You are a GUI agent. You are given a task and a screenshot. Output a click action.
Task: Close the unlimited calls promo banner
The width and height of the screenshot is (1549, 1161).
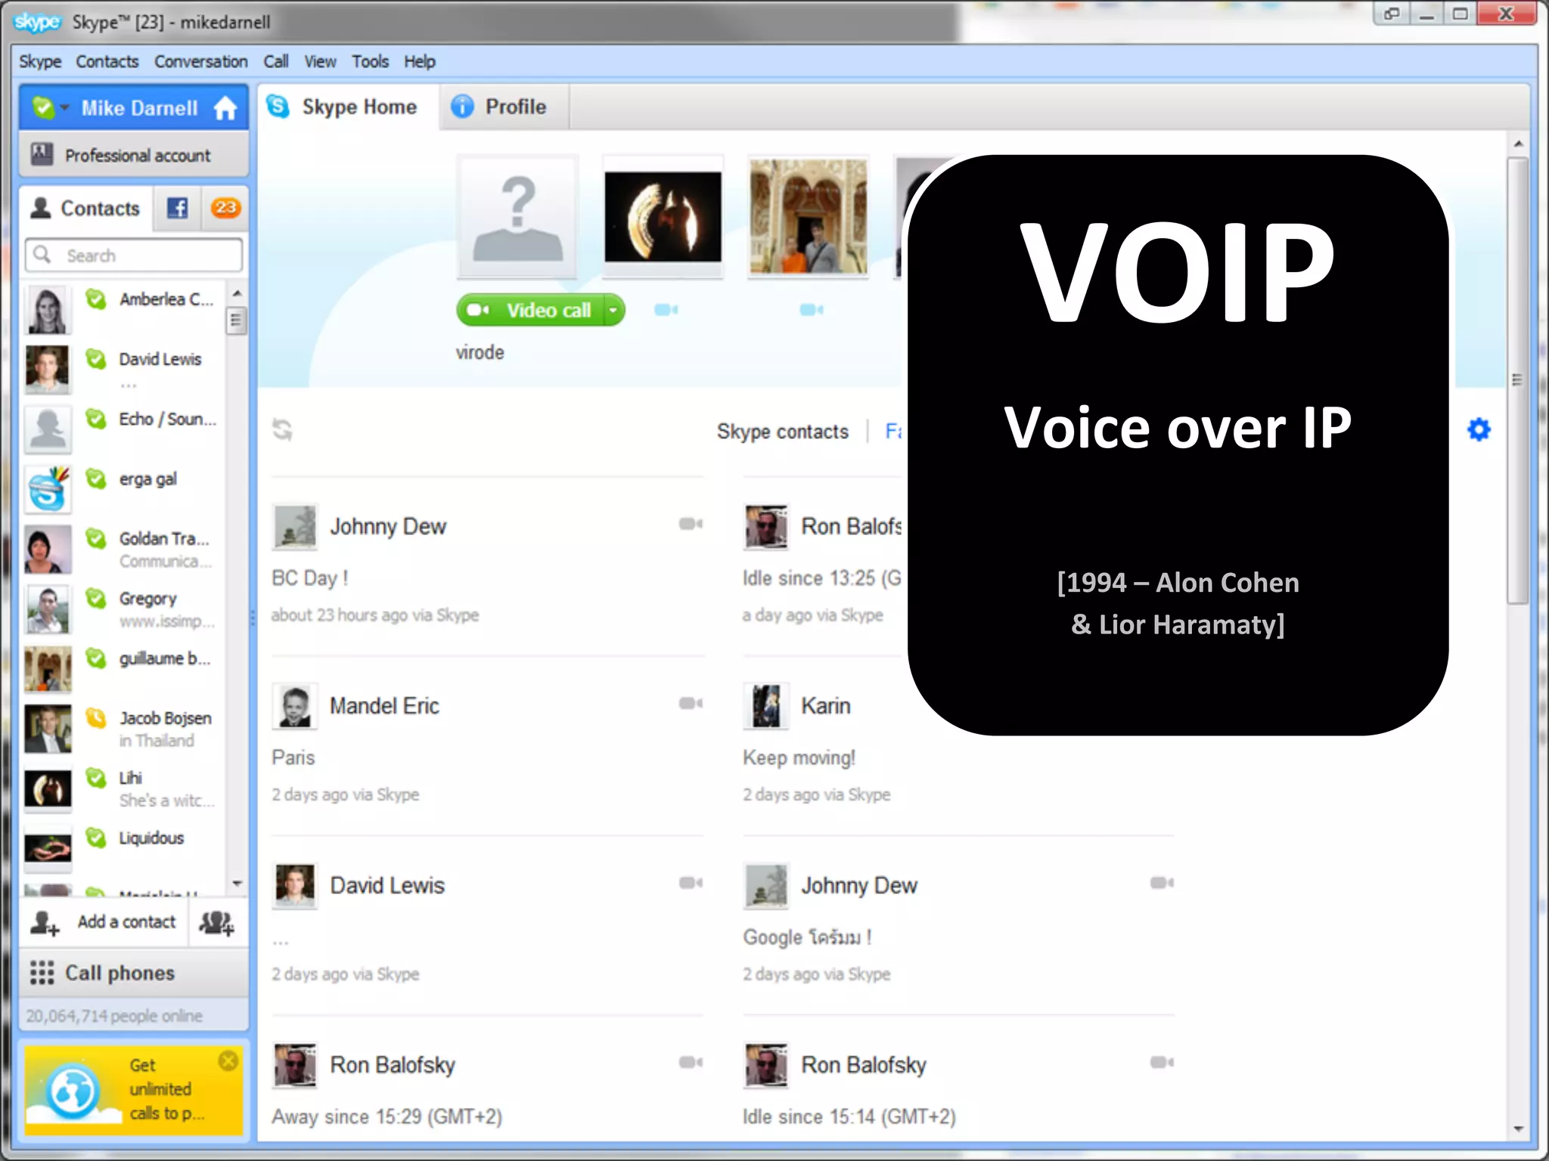coord(228,1061)
